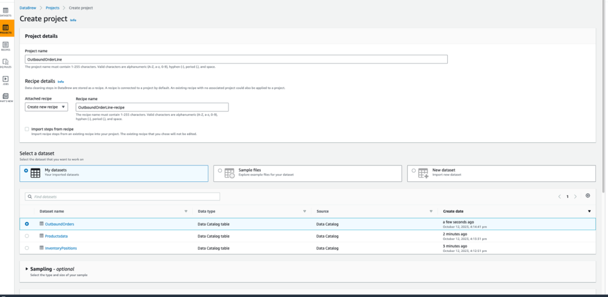Select the New dataset radio option
This screenshot has width=608, height=297.
[x=414, y=170]
